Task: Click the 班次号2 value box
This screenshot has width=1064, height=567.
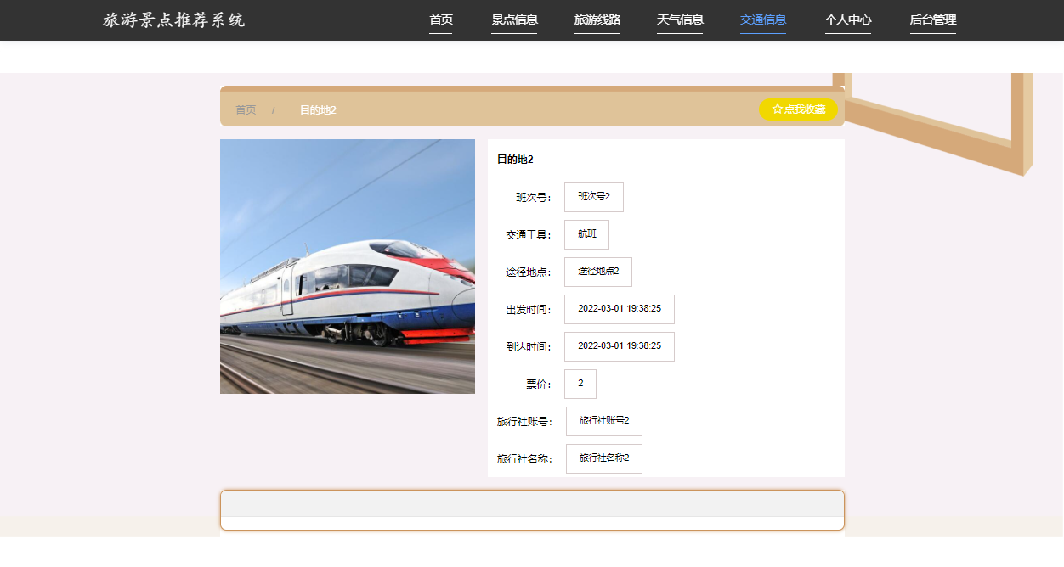Action: tap(594, 197)
